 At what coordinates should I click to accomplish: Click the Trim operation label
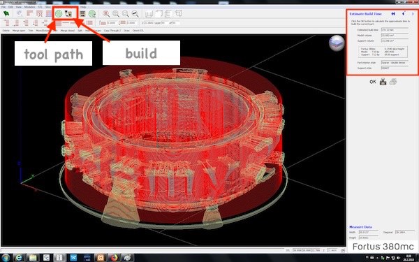click(x=31, y=31)
